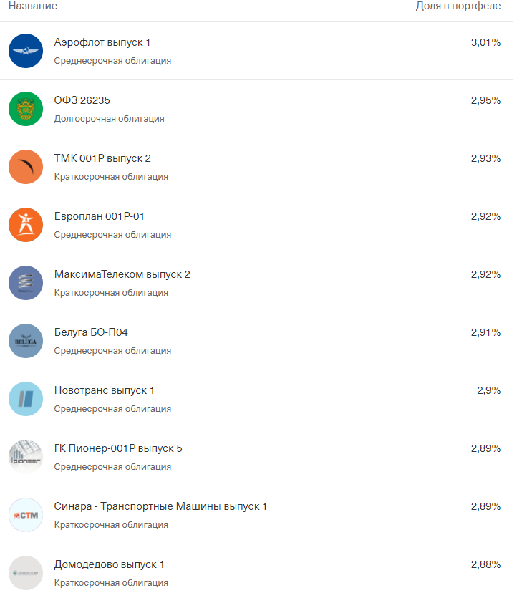Click the Европлан orange figure icon
The image size is (517, 593).
[x=26, y=225]
